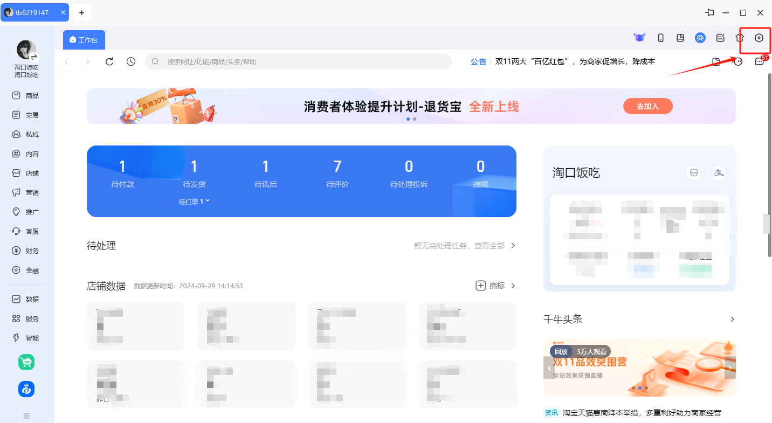Open the 双11品效突围营 video thumbnail
This screenshot has width=772, height=423.
coord(639,367)
